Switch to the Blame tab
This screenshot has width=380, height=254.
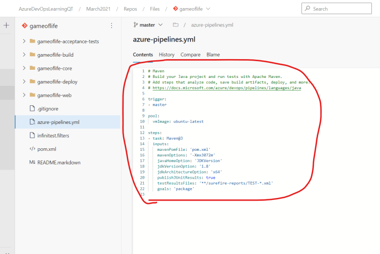tap(213, 55)
